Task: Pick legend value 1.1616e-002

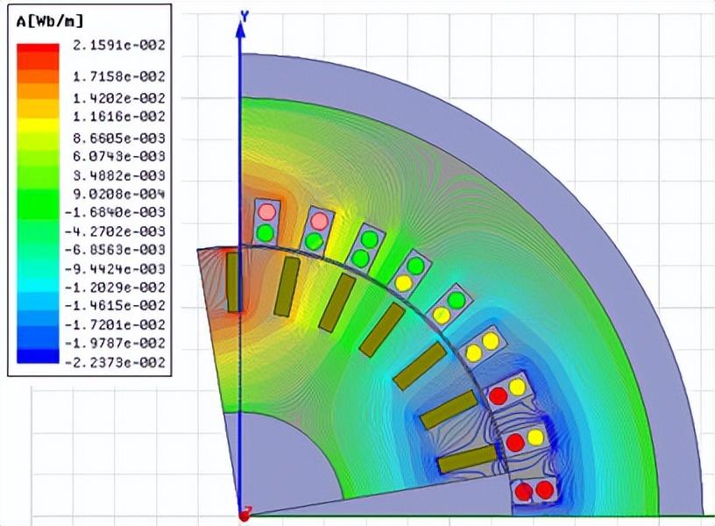Action: click(x=118, y=117)
